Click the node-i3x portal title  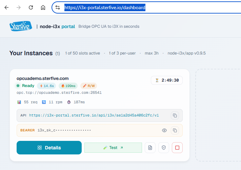pyautogui.click(x=57, y=26)
